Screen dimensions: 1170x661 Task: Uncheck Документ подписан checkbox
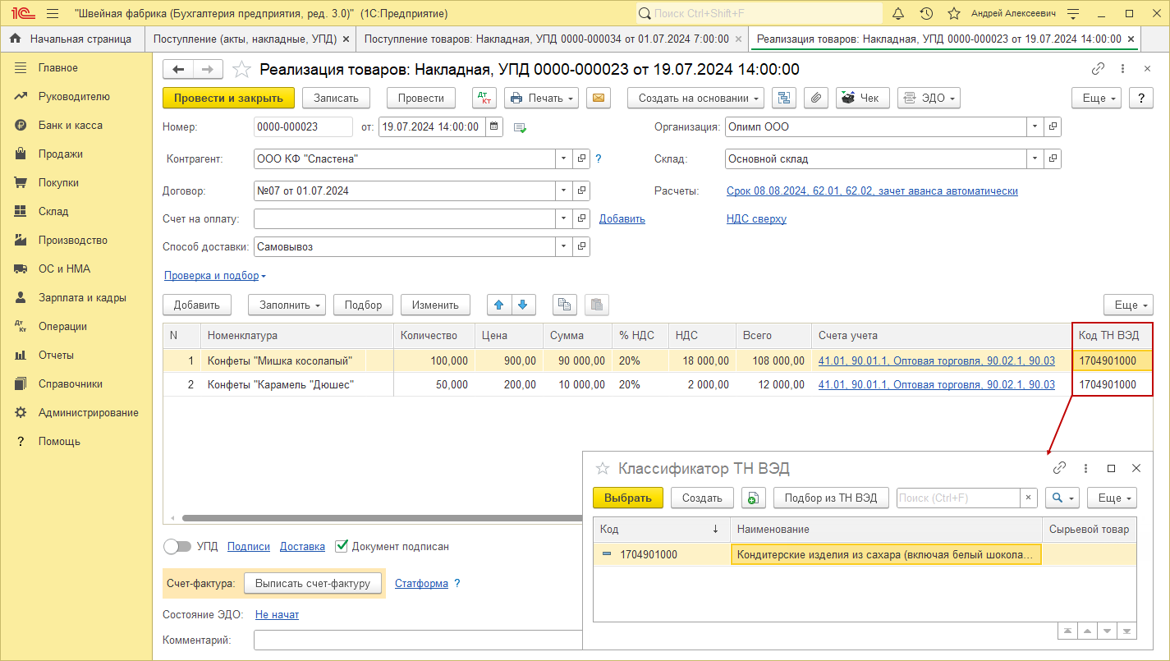coord(342,546)
